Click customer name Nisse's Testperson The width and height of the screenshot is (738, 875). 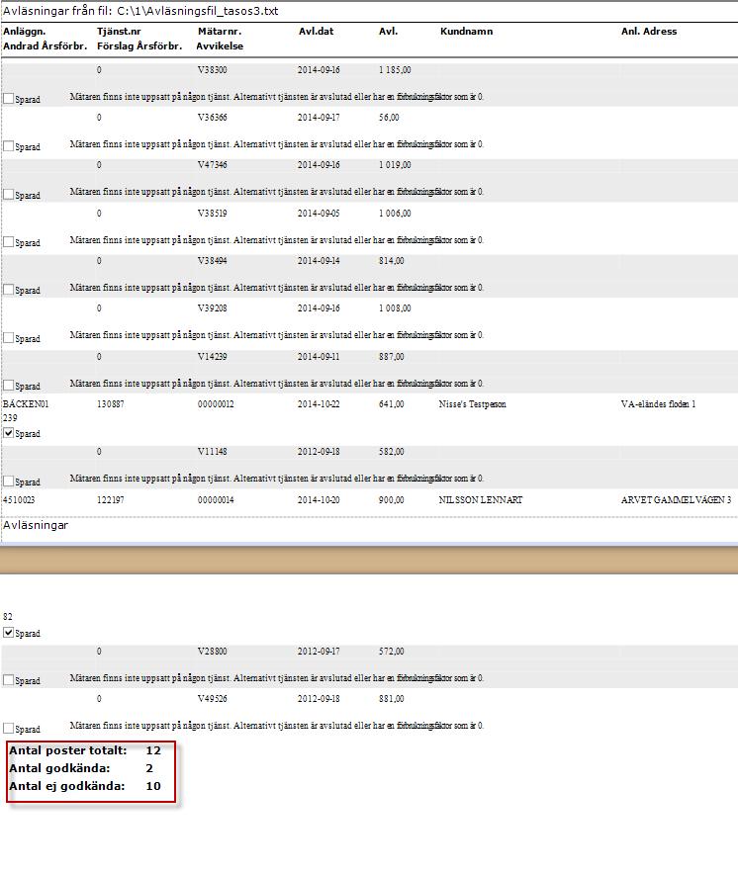coord(472,404)
